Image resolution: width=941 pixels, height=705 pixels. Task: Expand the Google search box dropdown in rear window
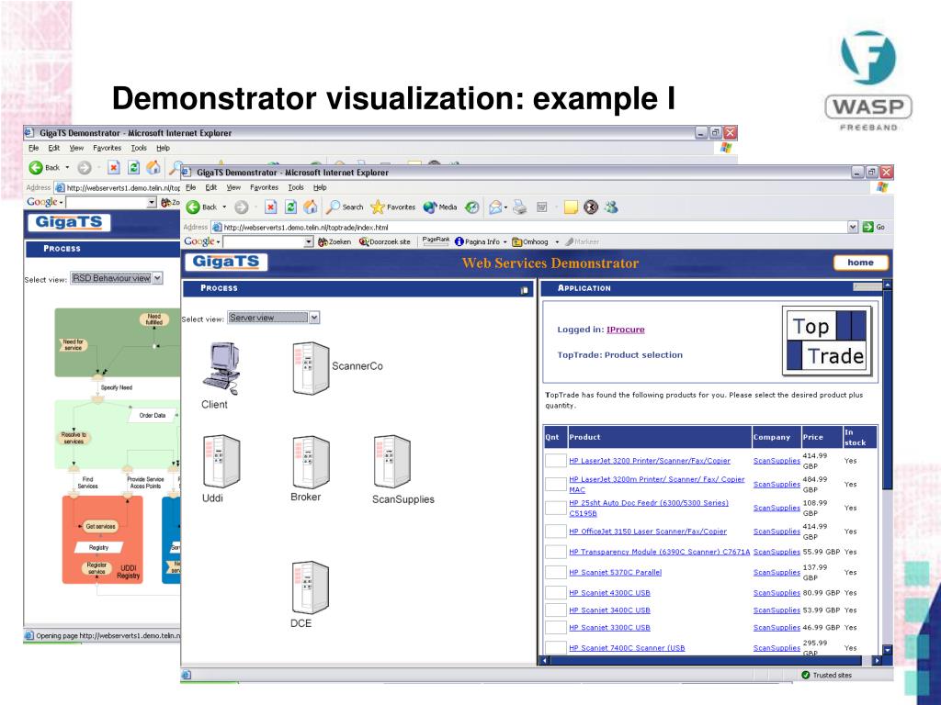coord(152,203)
